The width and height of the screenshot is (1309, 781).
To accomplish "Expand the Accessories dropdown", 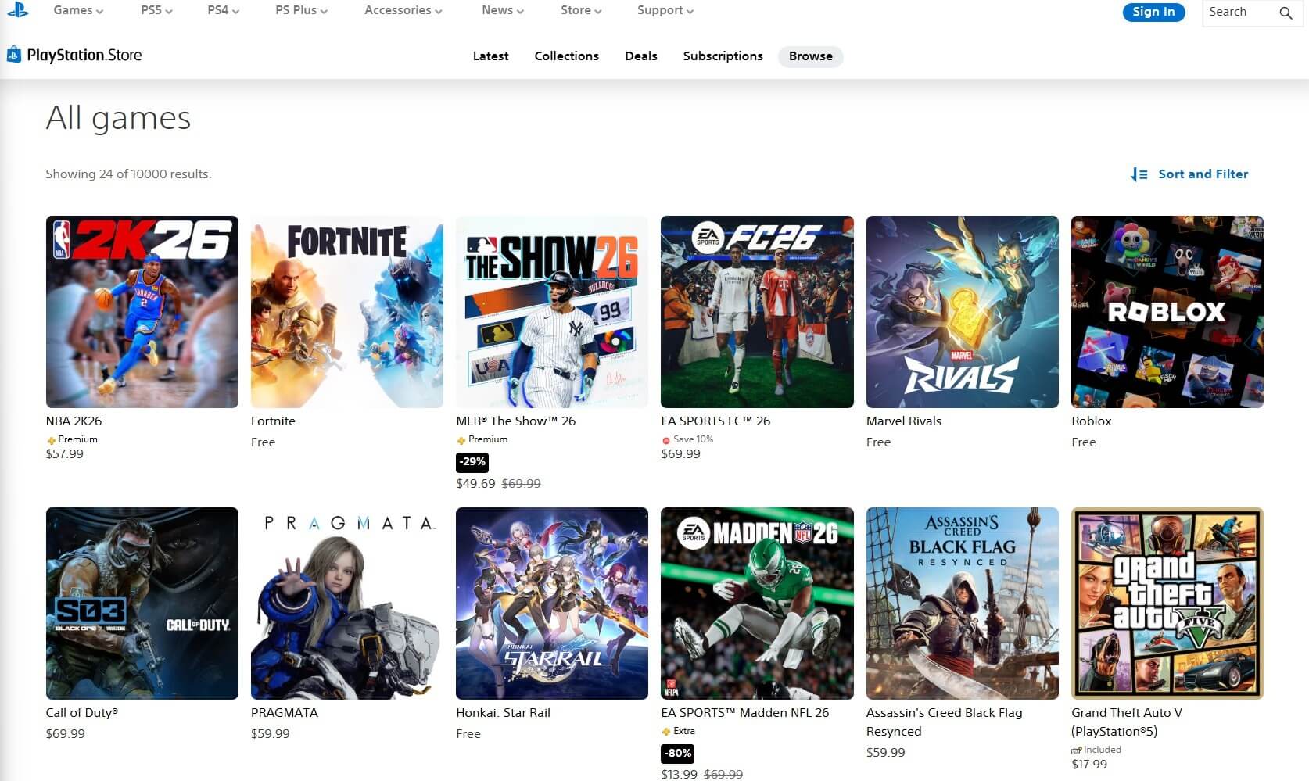I will (x=403, y=10).
